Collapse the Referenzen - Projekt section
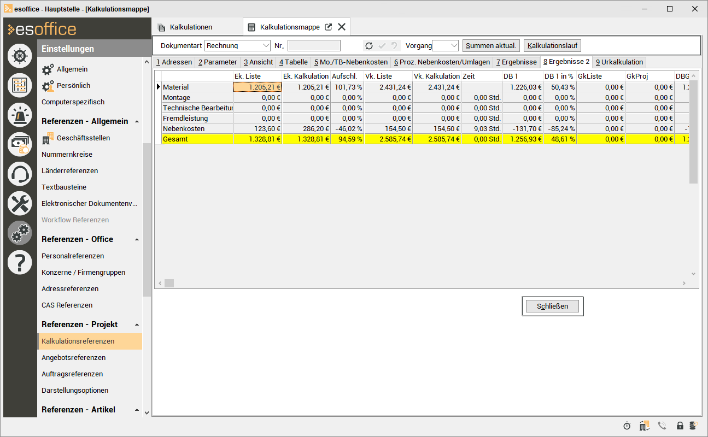The width and height of the screenshot is (708, 437). click(x=137, y=324)
